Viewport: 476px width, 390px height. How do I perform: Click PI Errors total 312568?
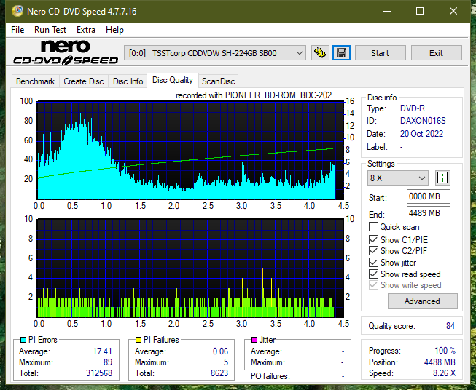coord(99,373)
